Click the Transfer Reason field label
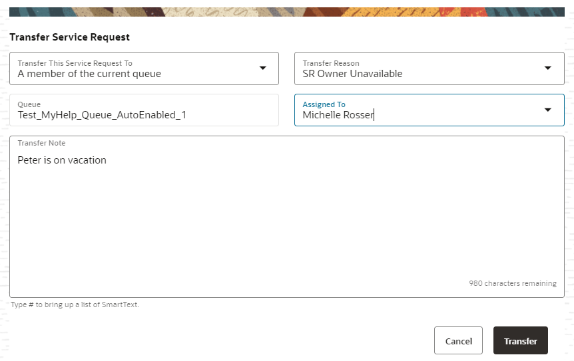Image resolution: width=574 pixels, height=361 pixels. pos(331,63)
